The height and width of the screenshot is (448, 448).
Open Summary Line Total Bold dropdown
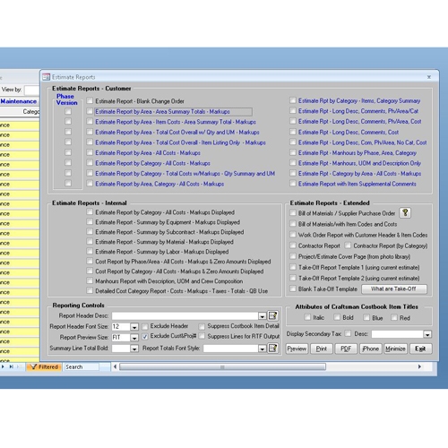coord(134,349)
